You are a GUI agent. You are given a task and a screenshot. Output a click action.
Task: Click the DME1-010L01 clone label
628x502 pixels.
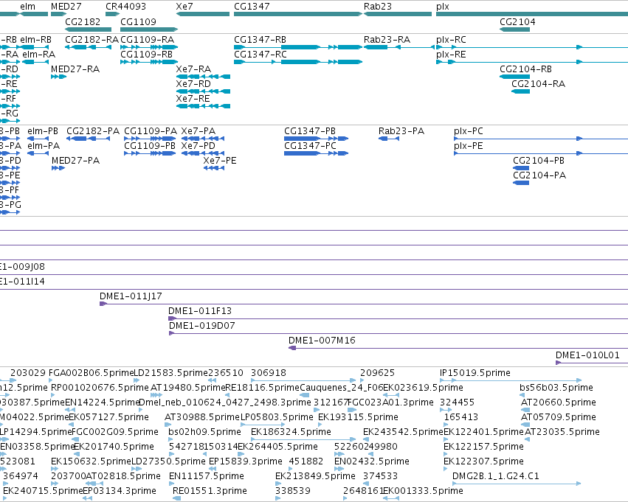tap(587, 355)
